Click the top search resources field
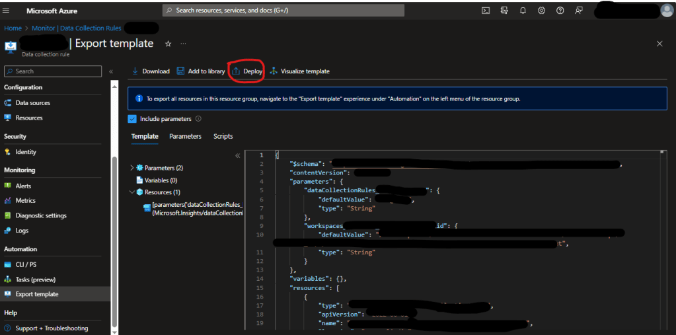 (x=283, y=11)
